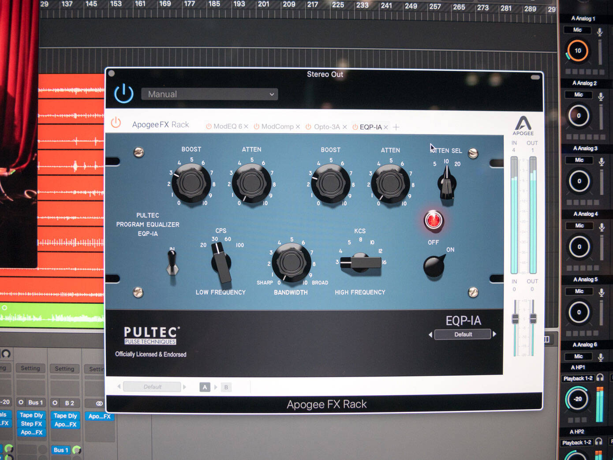Click Analog 5 microphone icon
Image resolution: width=613 pixels, height=460 pixels.
click(601, 292)
